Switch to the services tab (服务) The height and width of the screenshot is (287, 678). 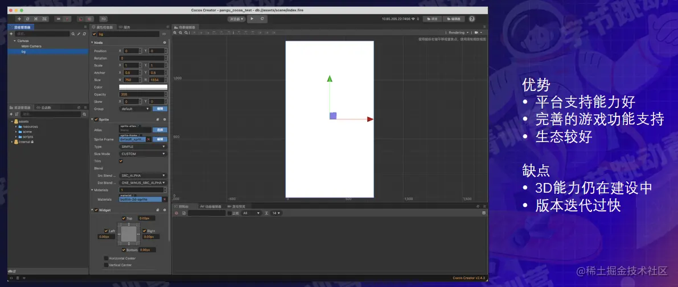(x=125, y=27)
